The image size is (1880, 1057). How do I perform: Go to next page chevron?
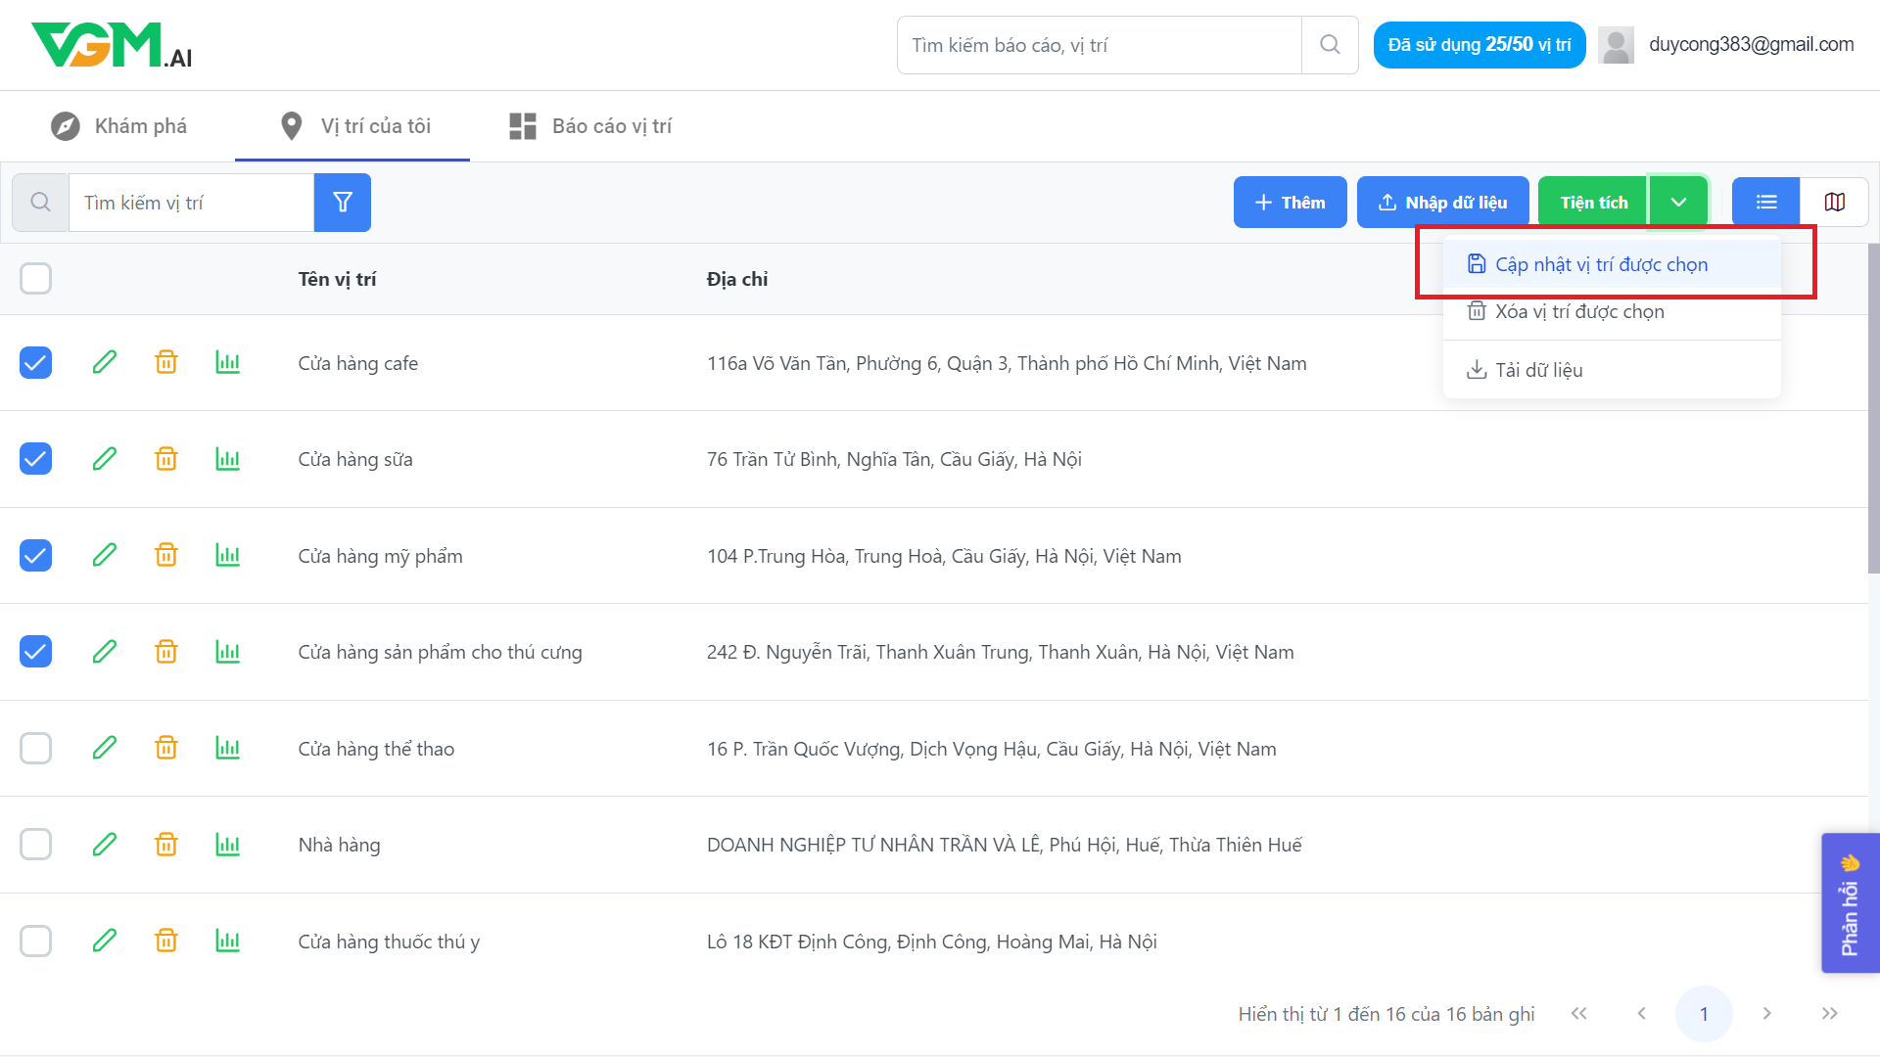coord(1766,1013)
